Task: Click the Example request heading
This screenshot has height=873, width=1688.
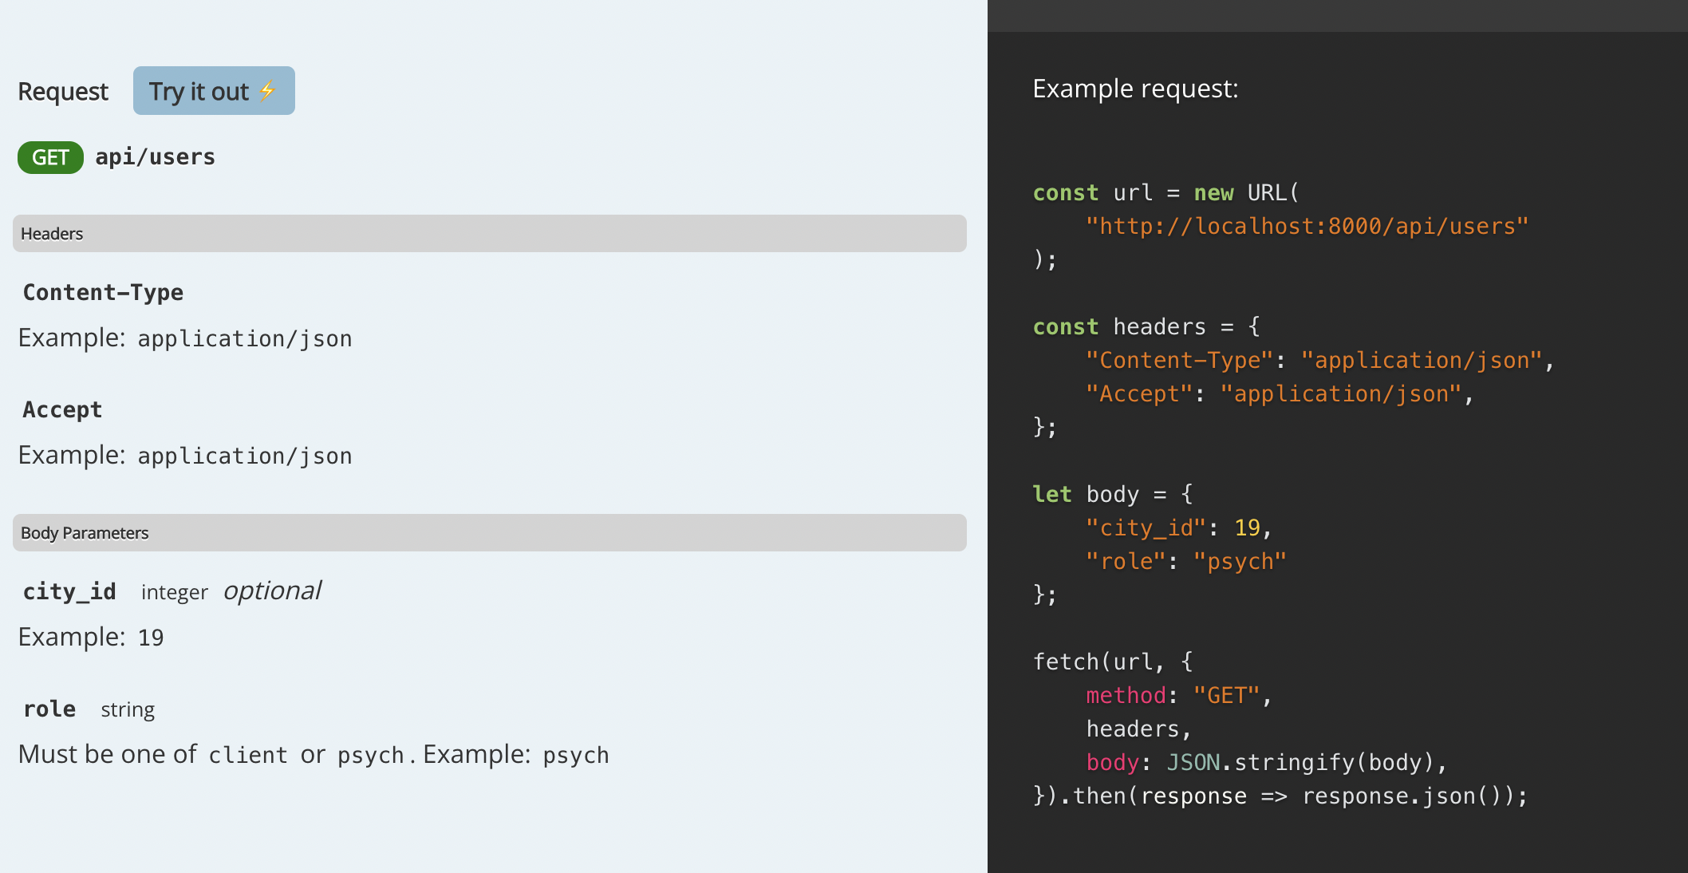Action: click(1136, 88)
